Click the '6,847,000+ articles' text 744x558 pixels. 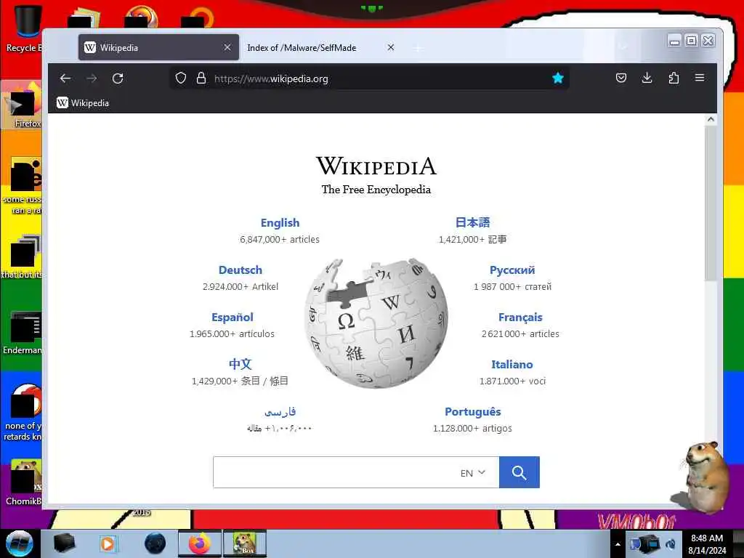[280, 239]
